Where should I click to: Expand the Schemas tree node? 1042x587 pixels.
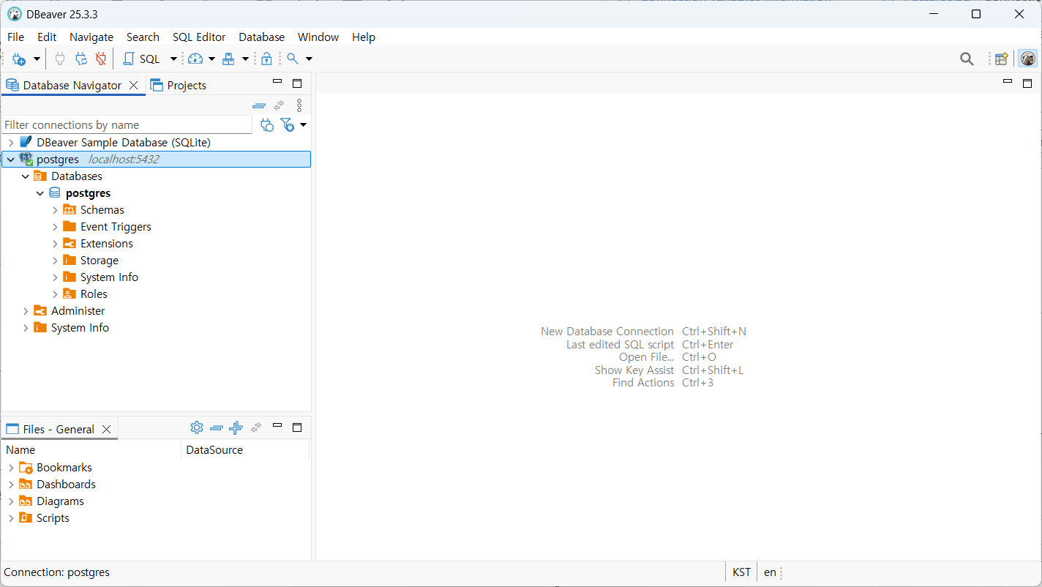pyautogui.click(x=55, y=210)
